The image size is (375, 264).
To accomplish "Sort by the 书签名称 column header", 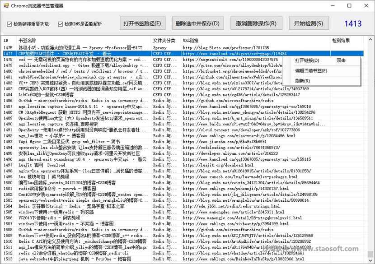I will click(84, 40).
